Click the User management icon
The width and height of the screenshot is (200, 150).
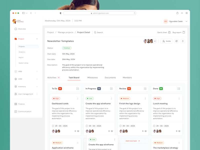16,94
